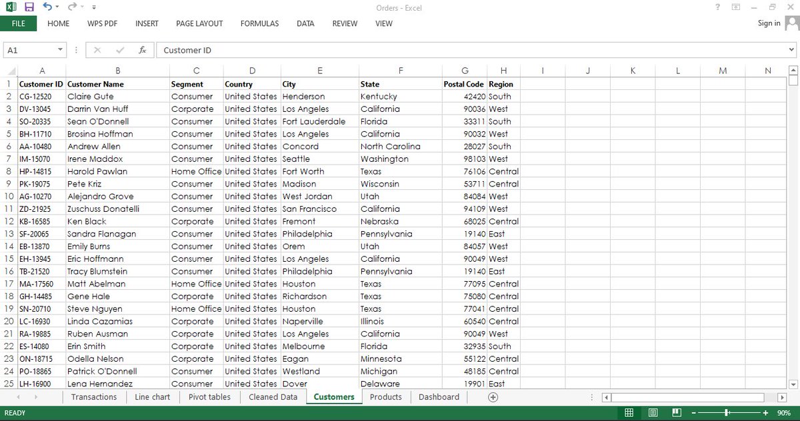Click the Excel Help question mark icon
Image resolution: width=800 pixels, height=421 pixels.
click(717, 7)
